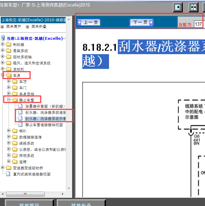This screenshot has height=206, width=205.
Task: Expand the 暖风、通风和空调系统 folder
Action: pyautogui.click(x=2, y=63)
